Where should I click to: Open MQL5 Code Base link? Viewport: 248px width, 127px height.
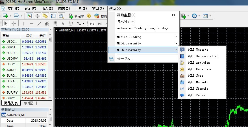pyautogui.click(x=202, y=69)
